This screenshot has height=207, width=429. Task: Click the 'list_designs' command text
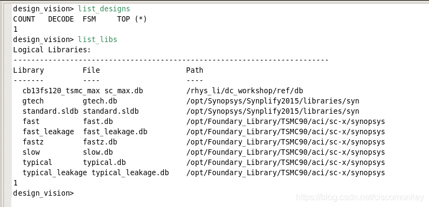(x=104, y=9)
